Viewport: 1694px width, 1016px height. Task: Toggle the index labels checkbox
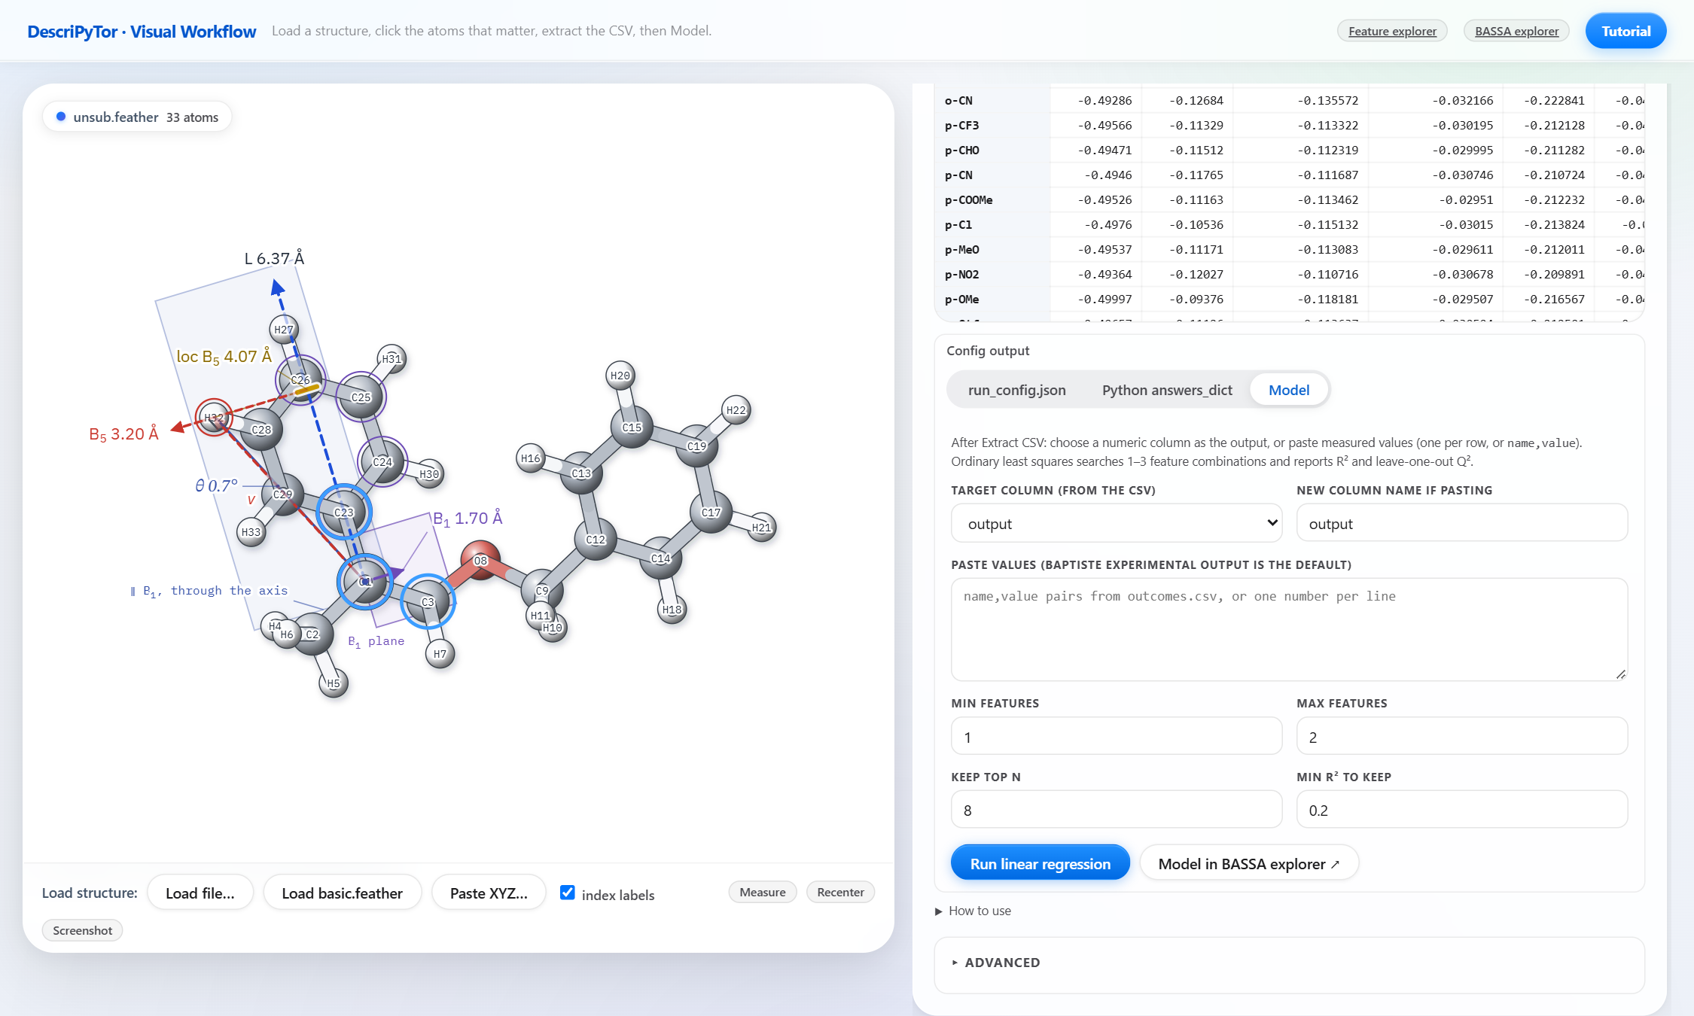(x=568, y=893)
